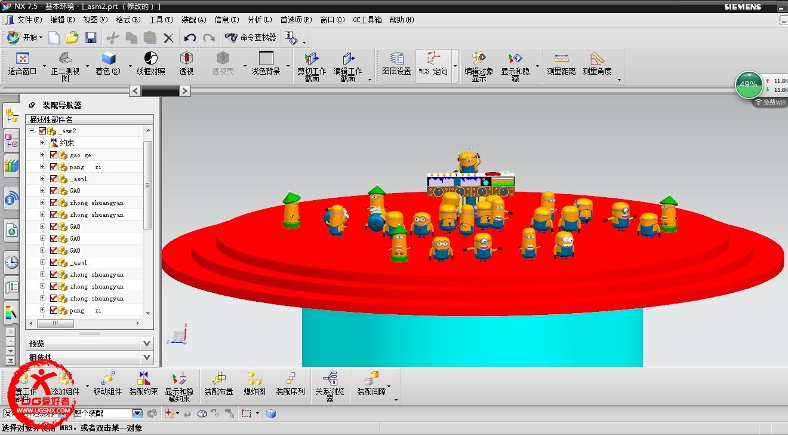Open the 命令查找器 command finder
Screen dimensions: 788x435
[x=250, y=37]
